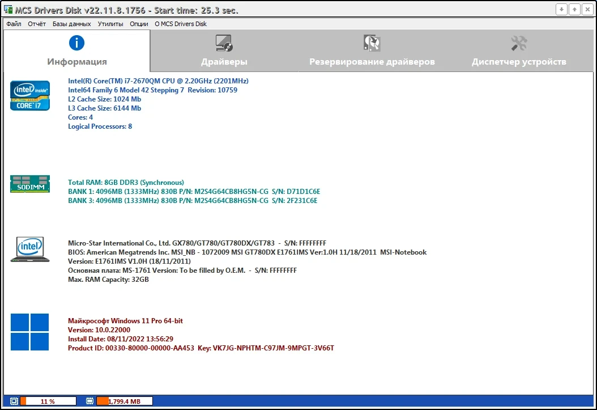Screen dimensions: 597x410
Task: Click the RAM usage icon in status bar
Action: 90,401
